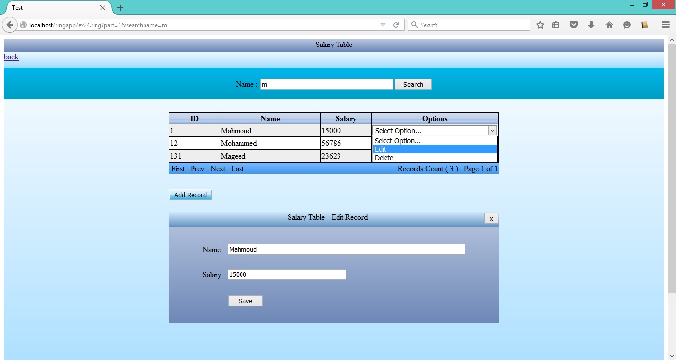Screen dimensions: 676x360
Task: Follow the back link above the search bar
Action: [11, 57]
